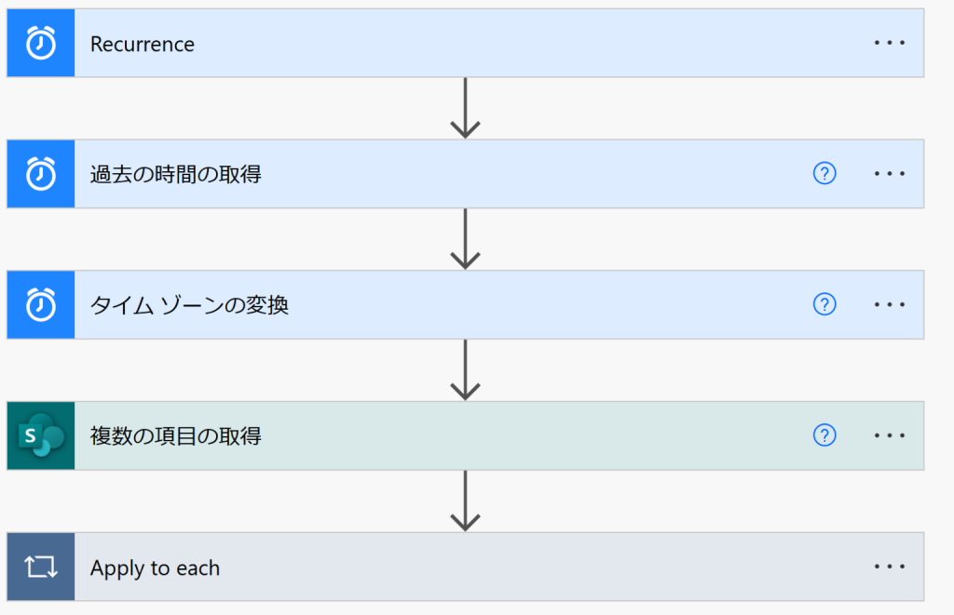Click the SharePoint icon on 複数の項目の取得
The width and height of the screenshot is (954, 615).
41,435
